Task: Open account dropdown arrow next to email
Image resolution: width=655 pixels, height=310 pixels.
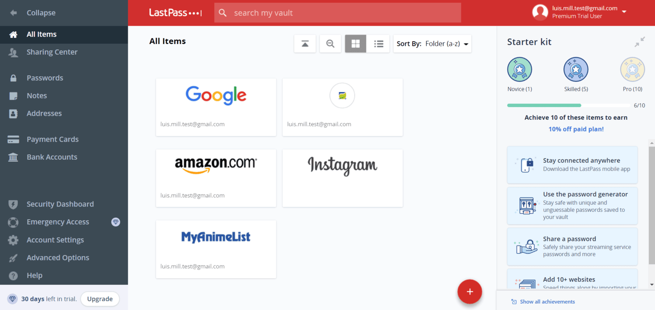Action: coord(624,12)
